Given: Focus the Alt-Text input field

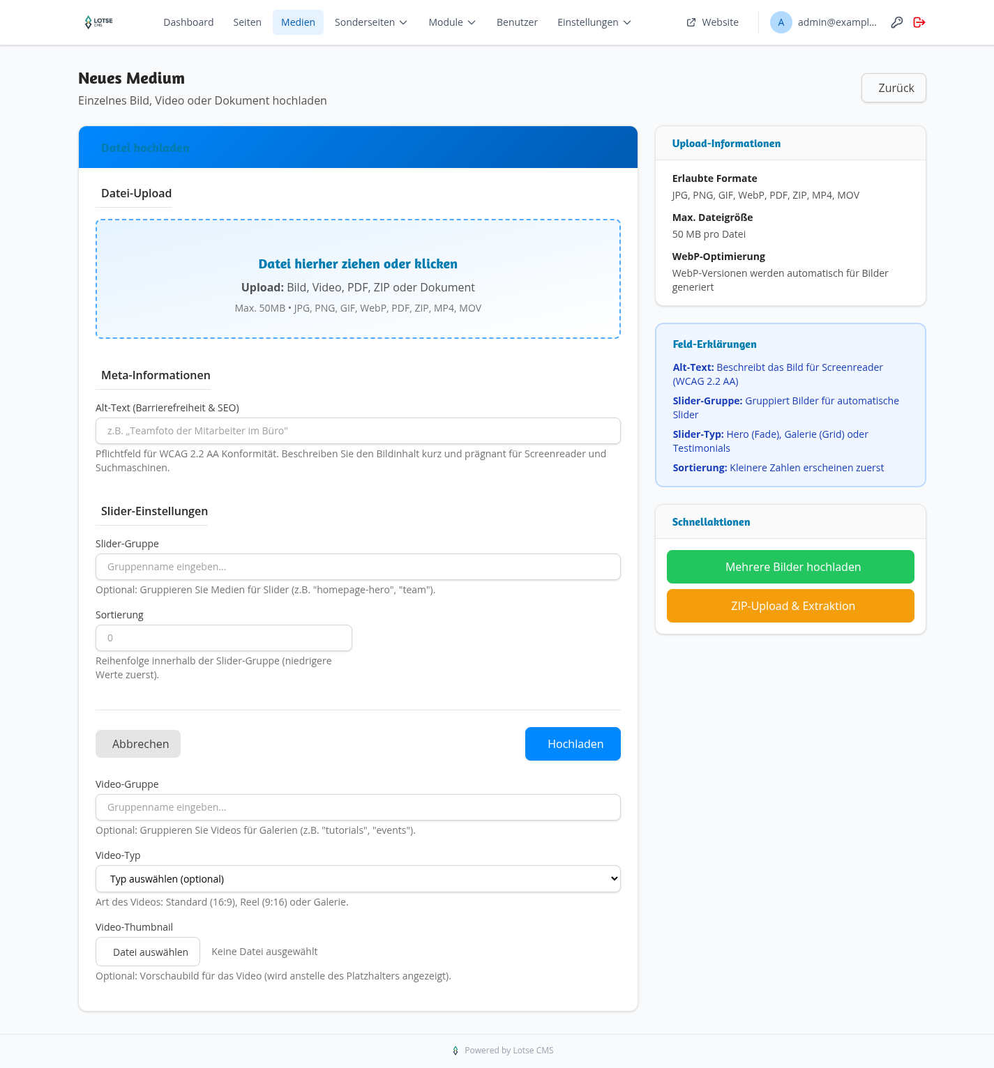Looking at the screenshot, I should click(x=358, y=431).
